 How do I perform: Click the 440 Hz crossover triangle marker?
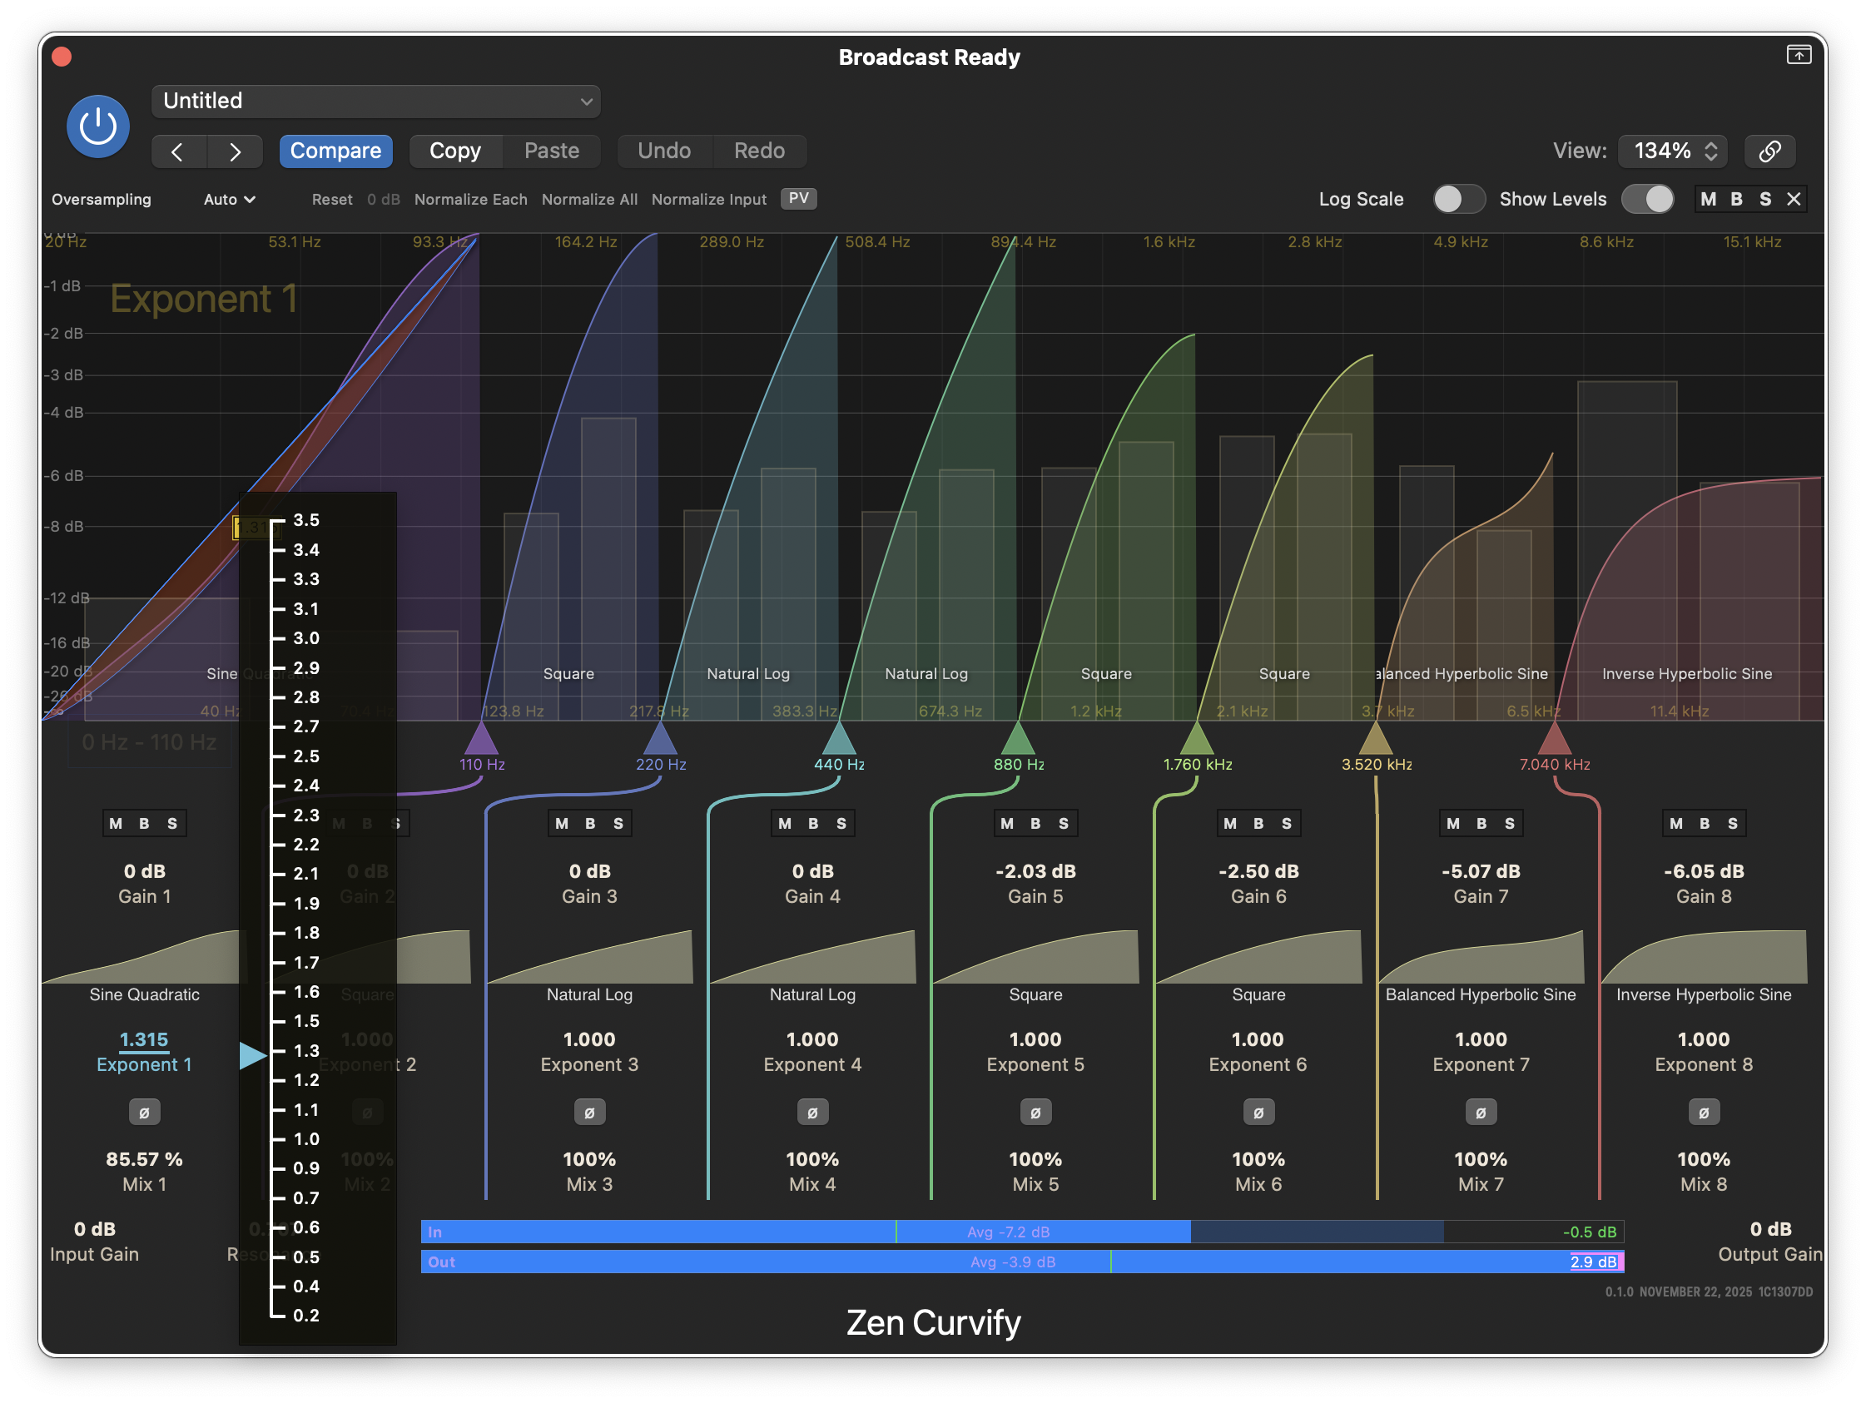coord(838,741)
